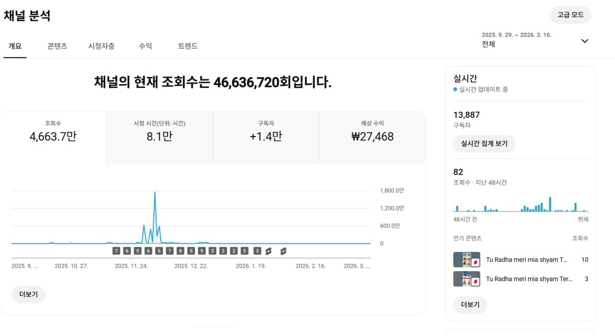Click the 고급 모드 button
The height and width of the screenshot is (336, 615).
click(570, 15)
